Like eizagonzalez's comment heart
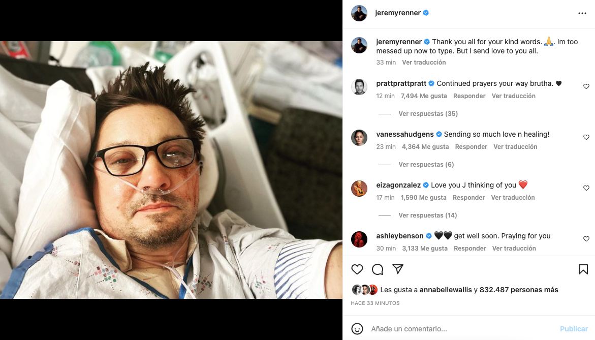 pyautogui.click(x=586, y=188)
